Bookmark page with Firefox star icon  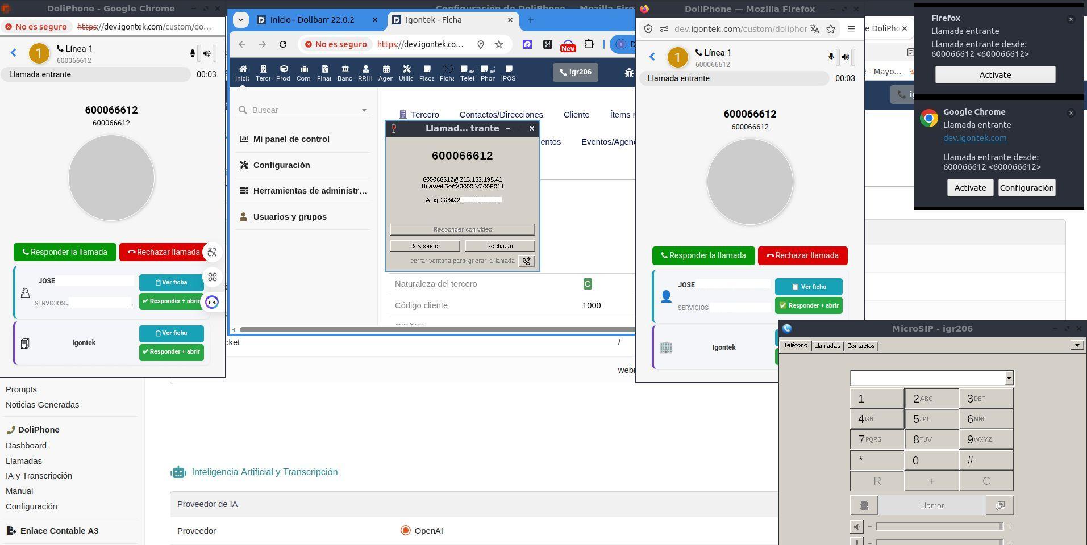pos(831,29)
